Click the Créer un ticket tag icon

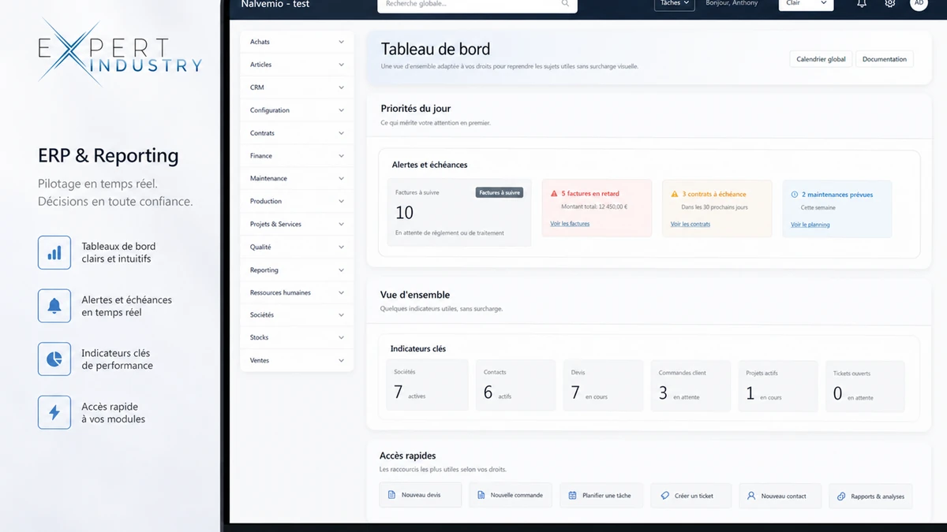click(x=665, y=496)
